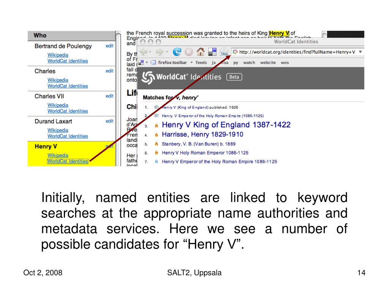Click the delicious bookmarks toolbar icon
The width and height of the screenshot is (389, 292).
pyautogui.click(x=212, y=52)
